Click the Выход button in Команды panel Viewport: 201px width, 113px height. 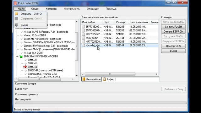click(x=173, y=51)
